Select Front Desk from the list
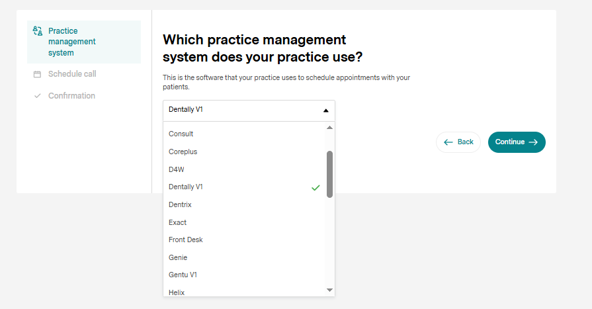 pos(186,240)
